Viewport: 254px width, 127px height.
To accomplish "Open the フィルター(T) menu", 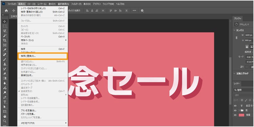I will (x=76, y=4).
